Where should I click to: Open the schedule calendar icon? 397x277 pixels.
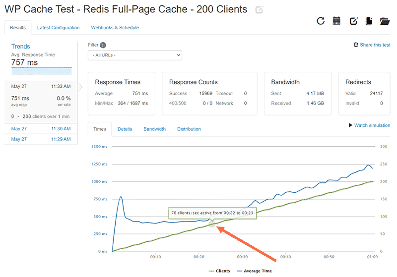click(336, 21)
